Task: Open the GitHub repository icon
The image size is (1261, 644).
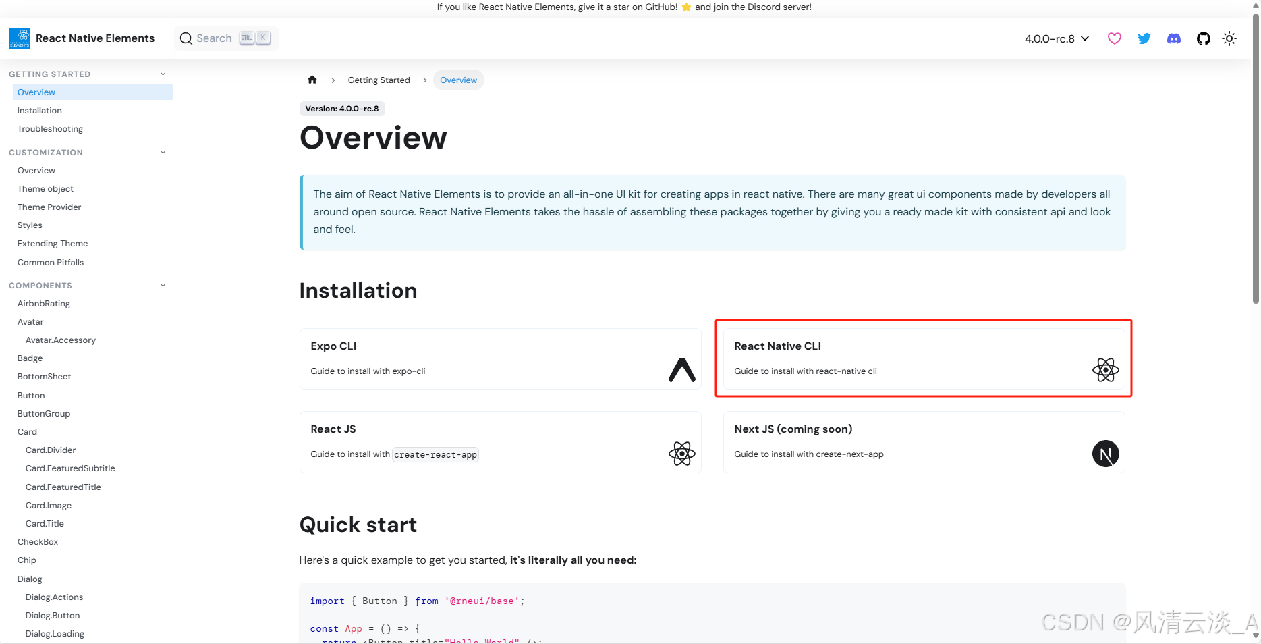Action: click(x=1204, y=38)
